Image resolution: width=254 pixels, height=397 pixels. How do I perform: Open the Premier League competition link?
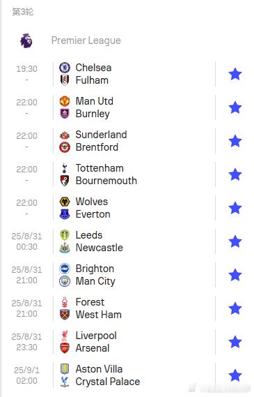pyautogui.click(x=86, y=40)
